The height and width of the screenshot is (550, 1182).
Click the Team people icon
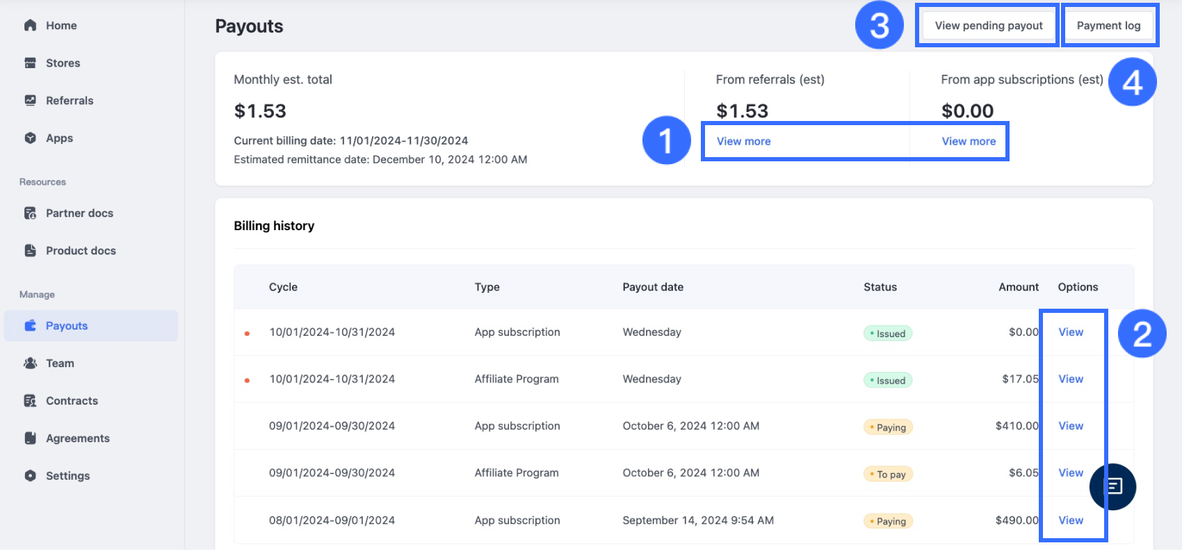click(30, 364)
